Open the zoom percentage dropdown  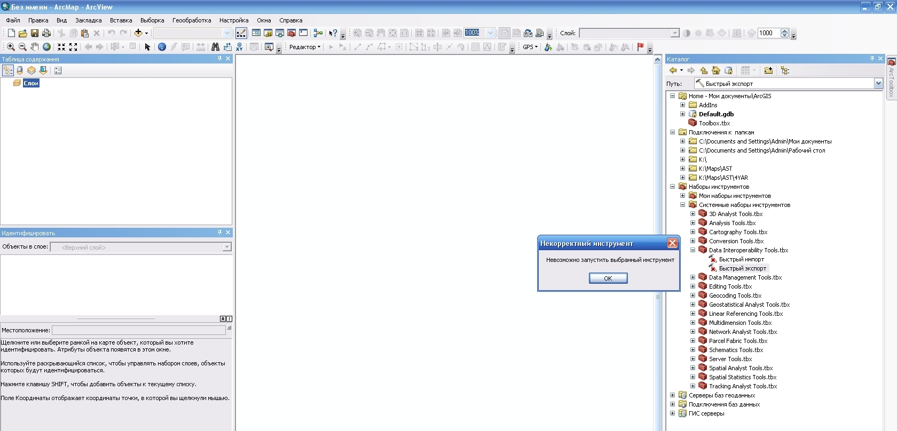pyautogui.click(x=491, y=33)
